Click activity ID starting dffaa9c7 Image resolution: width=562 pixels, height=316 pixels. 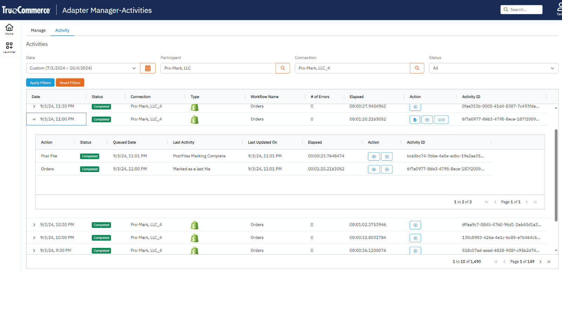point(501,225)
